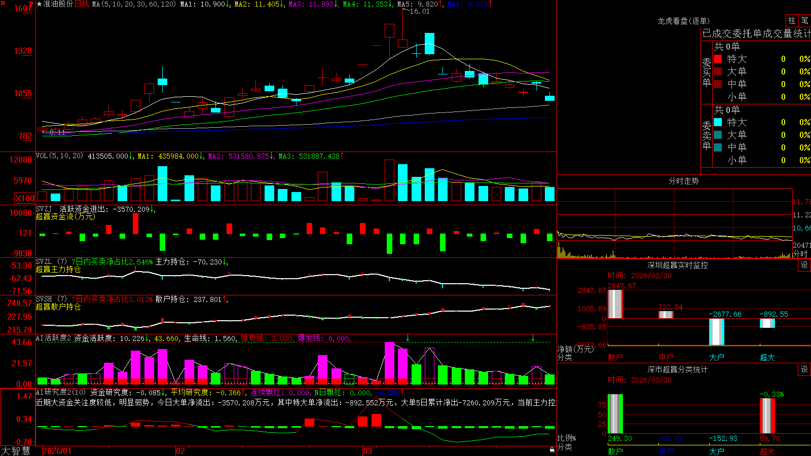Open MA(5,10,20,30,60,120) indicator parameters

click(134, 4)
